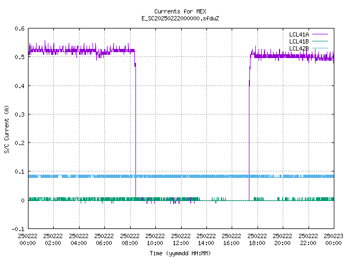Click the y-axis tick value 0.1
This screenshot has height=258, width=344.
(19, 171)
